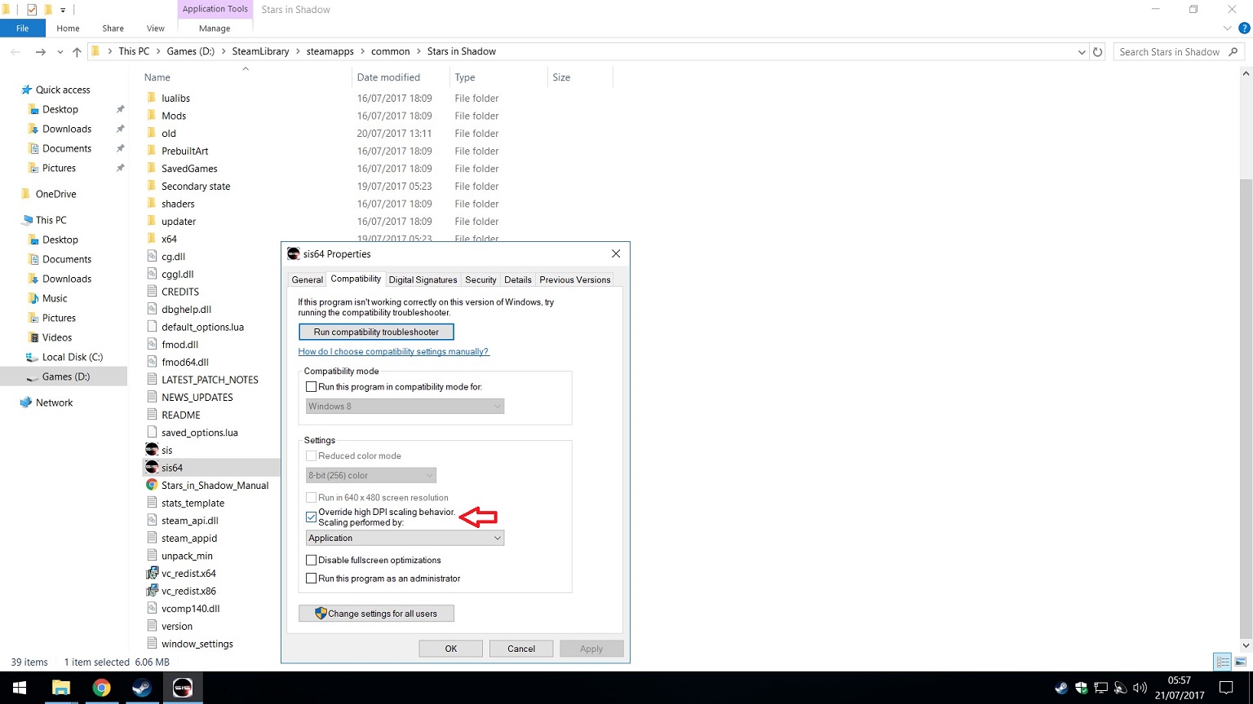1253x704 pixels.
Task: Click the volume speaker icon in system tray
Action: tap(1140, 688)
